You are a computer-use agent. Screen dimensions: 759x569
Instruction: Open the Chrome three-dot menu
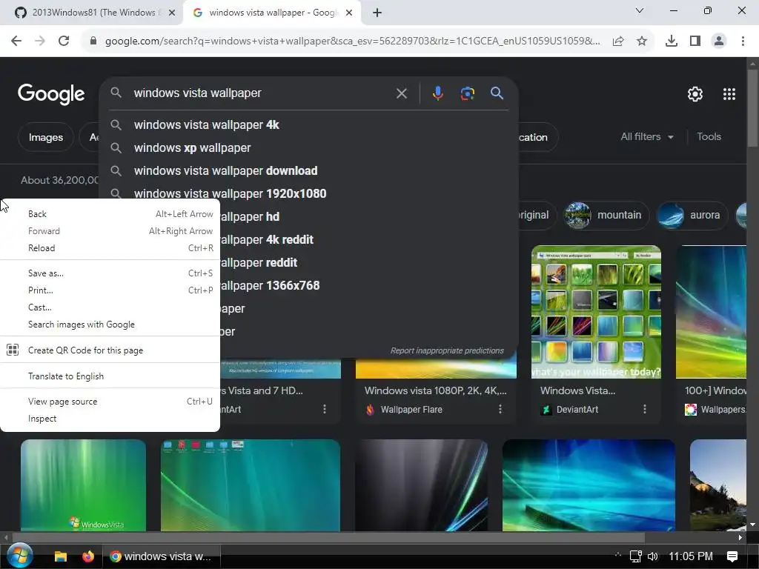click(743, 41)
